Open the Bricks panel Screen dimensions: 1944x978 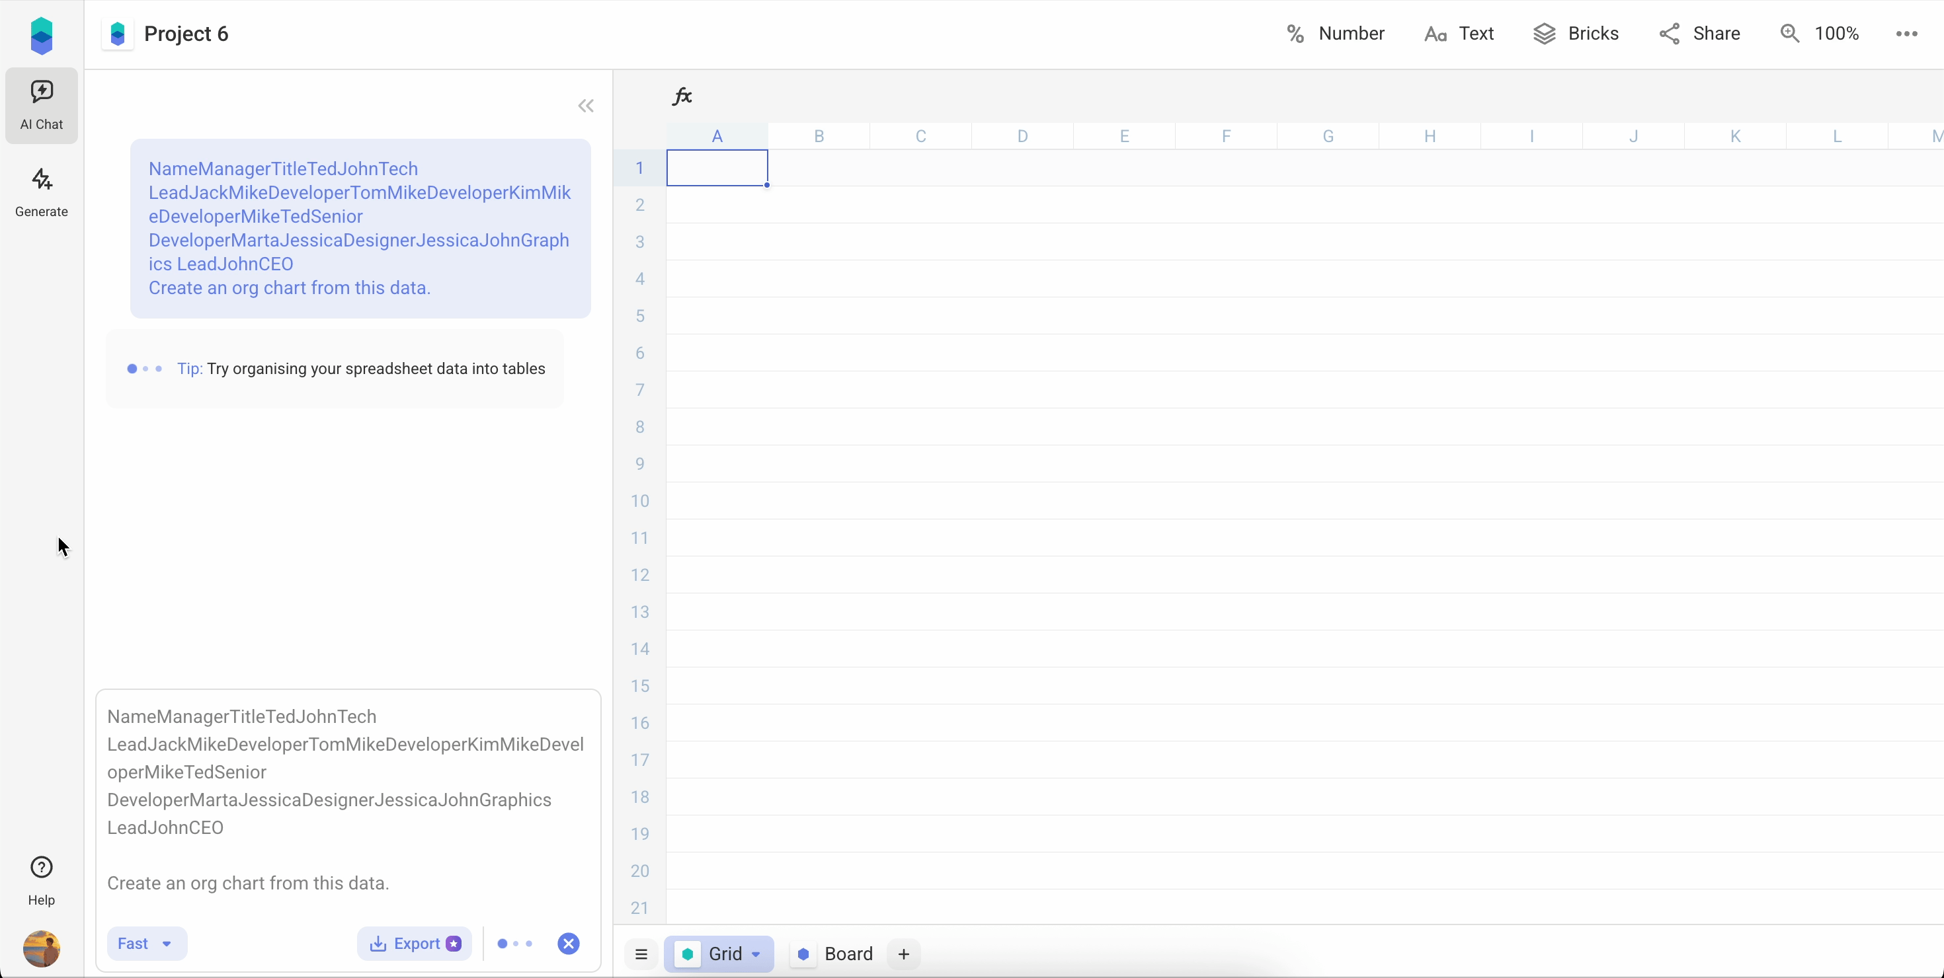[x=1576, y=33]
